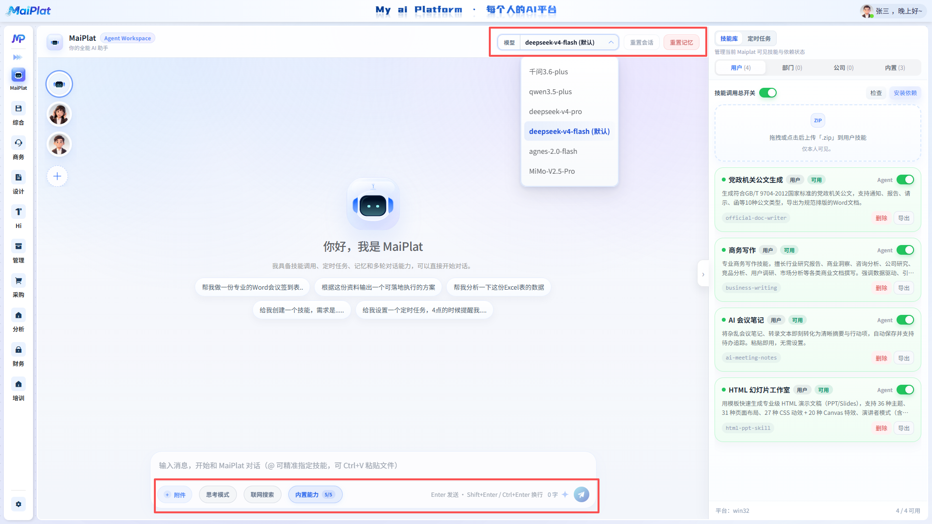Open the MaiPlat sidebar module
Viewport: 932px width, 524px height.
[18, 79]
